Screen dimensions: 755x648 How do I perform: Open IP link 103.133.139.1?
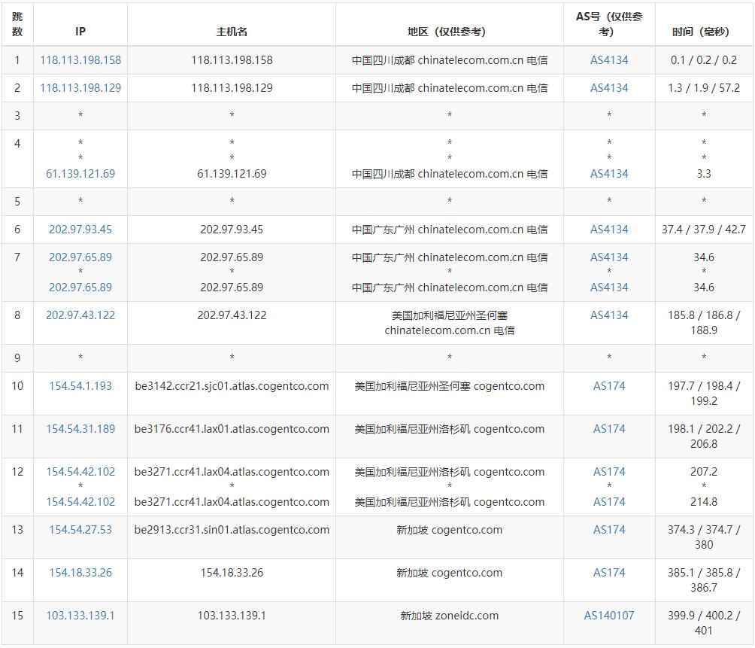click(80, 615)
